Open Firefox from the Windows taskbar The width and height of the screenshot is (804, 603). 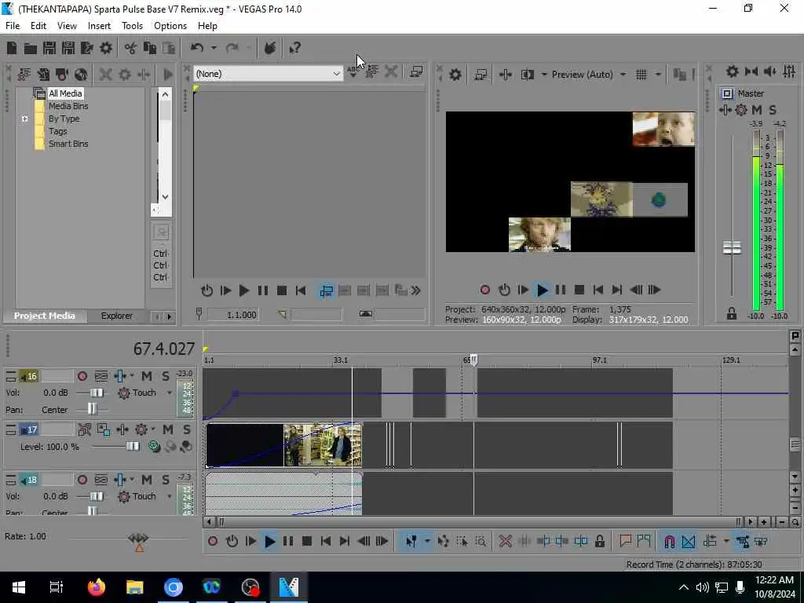[x=96, y=587]
